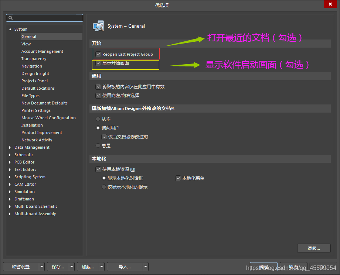340x275 pixels.
Task: Open the View preferences page
Action: pos(26,44)
